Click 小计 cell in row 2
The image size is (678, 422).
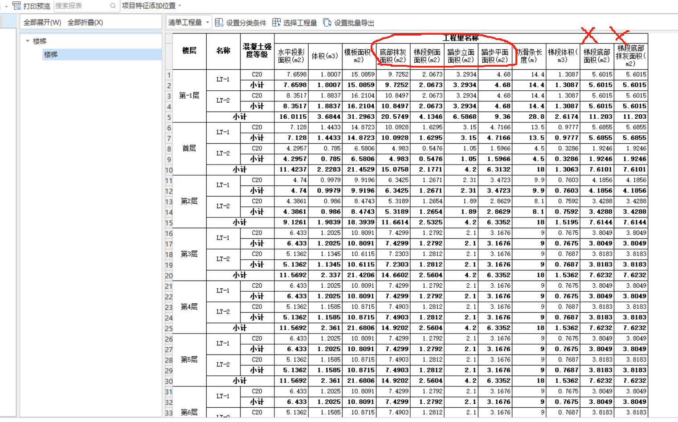click(257, 85)
